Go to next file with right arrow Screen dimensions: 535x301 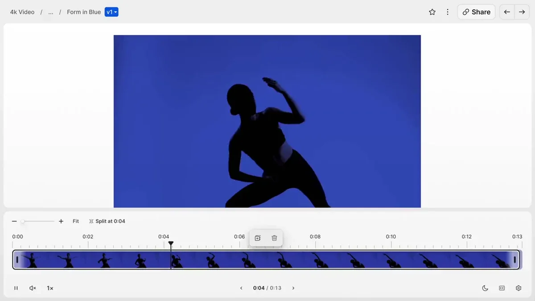point(522,12)
